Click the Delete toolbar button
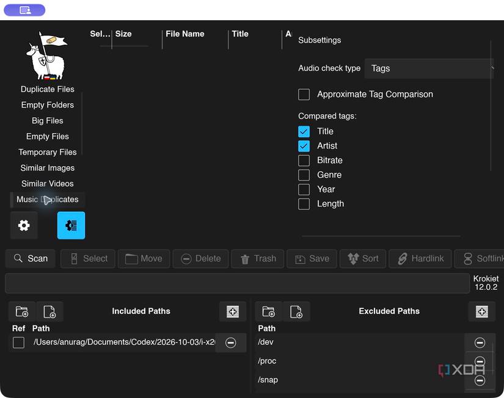Screen dimensions: 504x398 tap(201, 259)
